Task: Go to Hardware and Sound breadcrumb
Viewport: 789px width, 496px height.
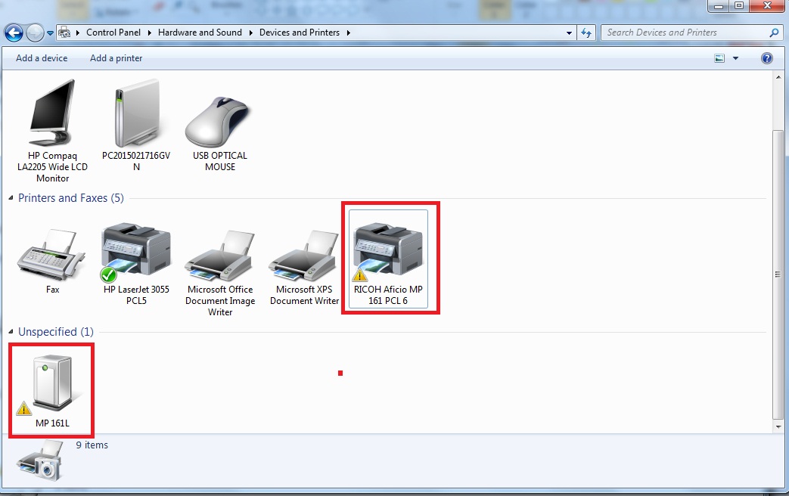Action: (200, 33)
